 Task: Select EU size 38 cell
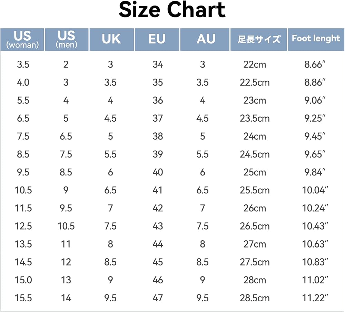click(x=158, y=137)
